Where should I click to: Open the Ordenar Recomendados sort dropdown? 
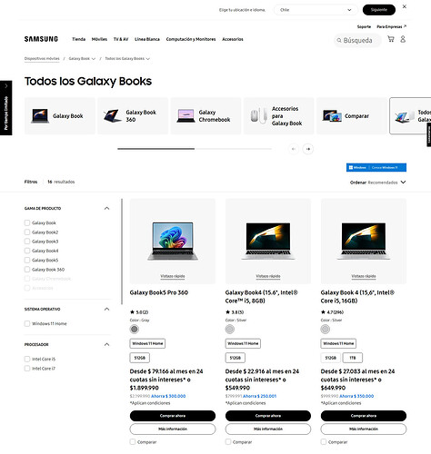(x=378, y=183)
